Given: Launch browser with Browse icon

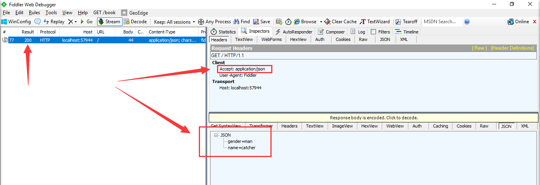Looking at the screenshot, I should 305,22.
